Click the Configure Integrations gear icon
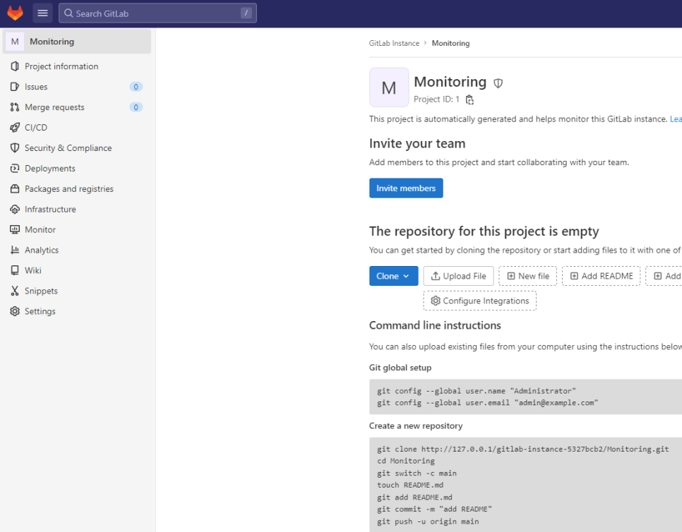The height and width of the screenshot is (532, 682). point(436,301)
